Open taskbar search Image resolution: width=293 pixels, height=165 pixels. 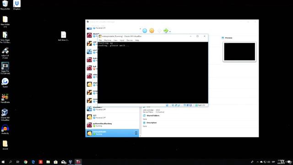(x=11, y=162)
